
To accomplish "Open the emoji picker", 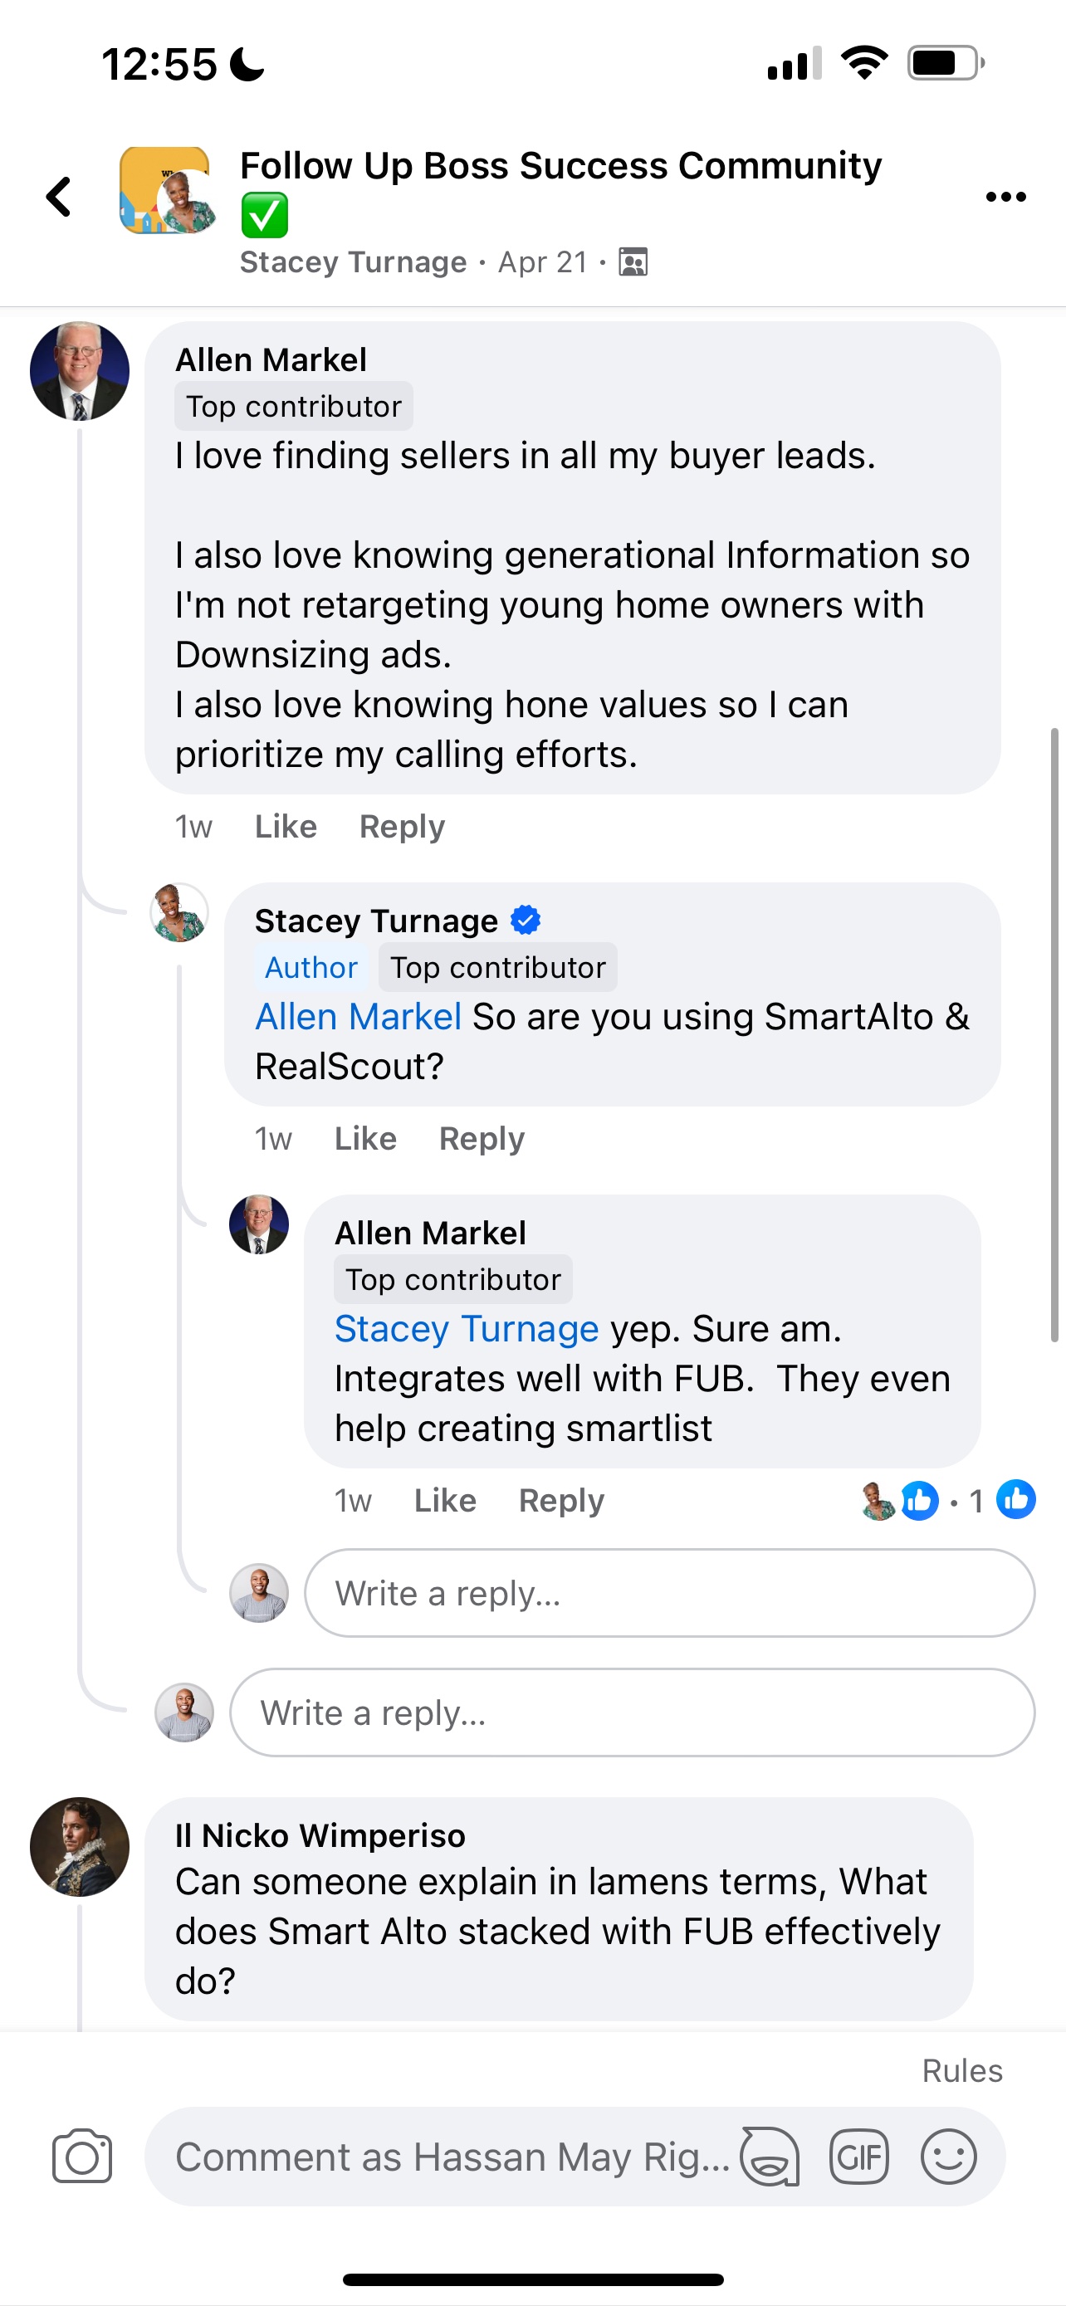I will coord(948,2157).
